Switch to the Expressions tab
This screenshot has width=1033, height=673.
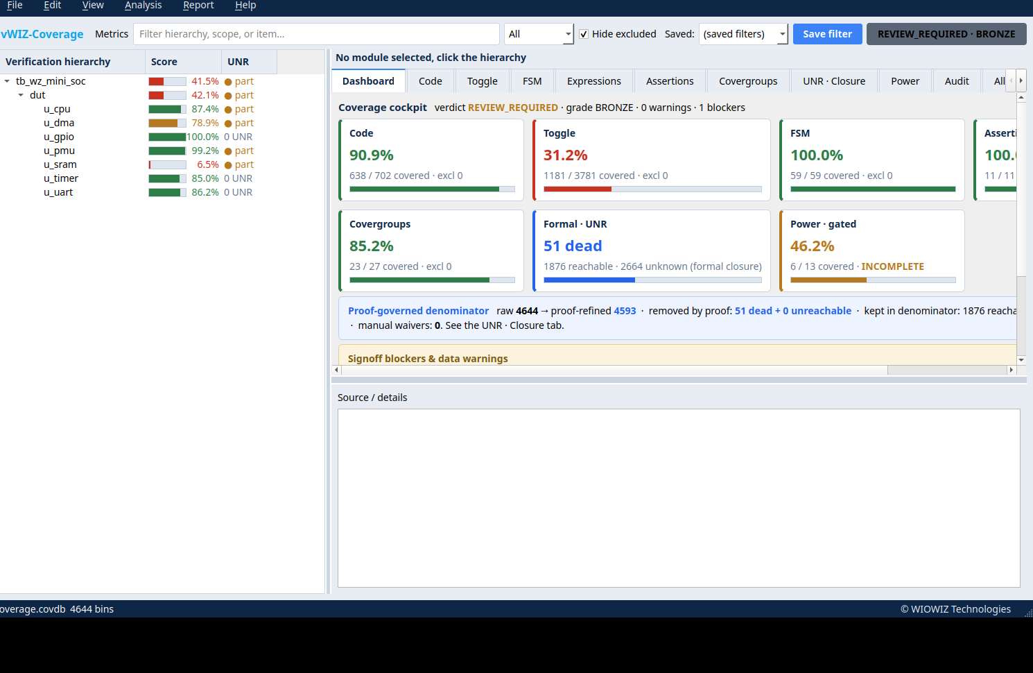tap(594, 81)
